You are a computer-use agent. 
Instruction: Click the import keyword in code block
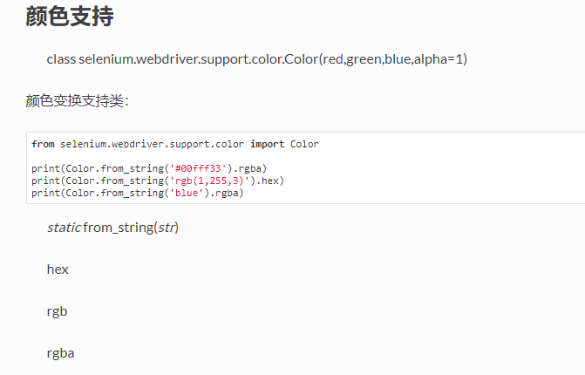click(x=267, y=144)
